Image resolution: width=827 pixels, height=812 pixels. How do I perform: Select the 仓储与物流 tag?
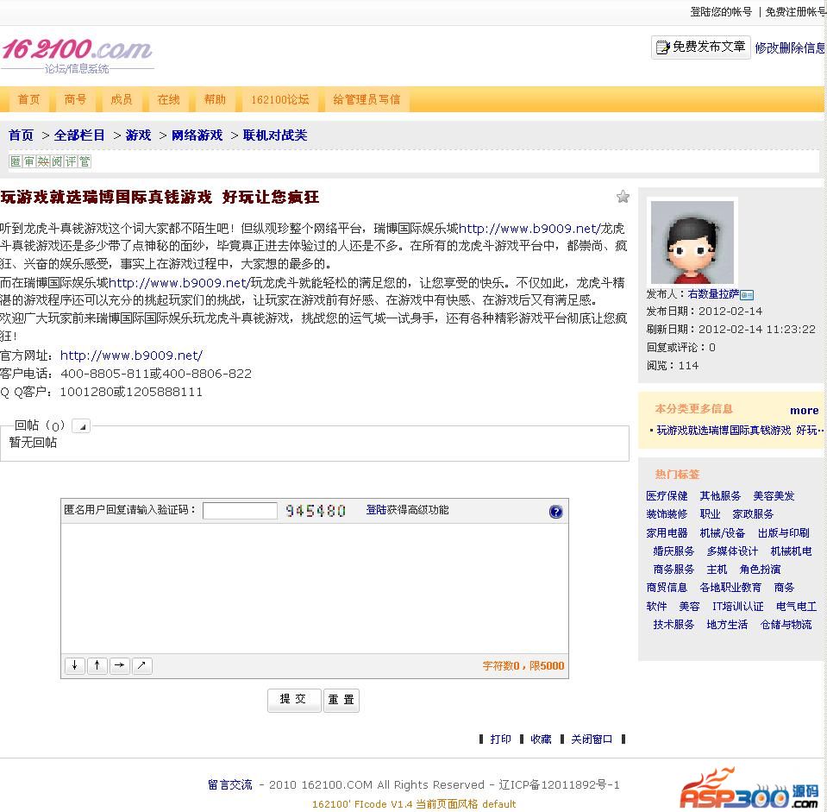pyautogui.click(x=786, y=626)
